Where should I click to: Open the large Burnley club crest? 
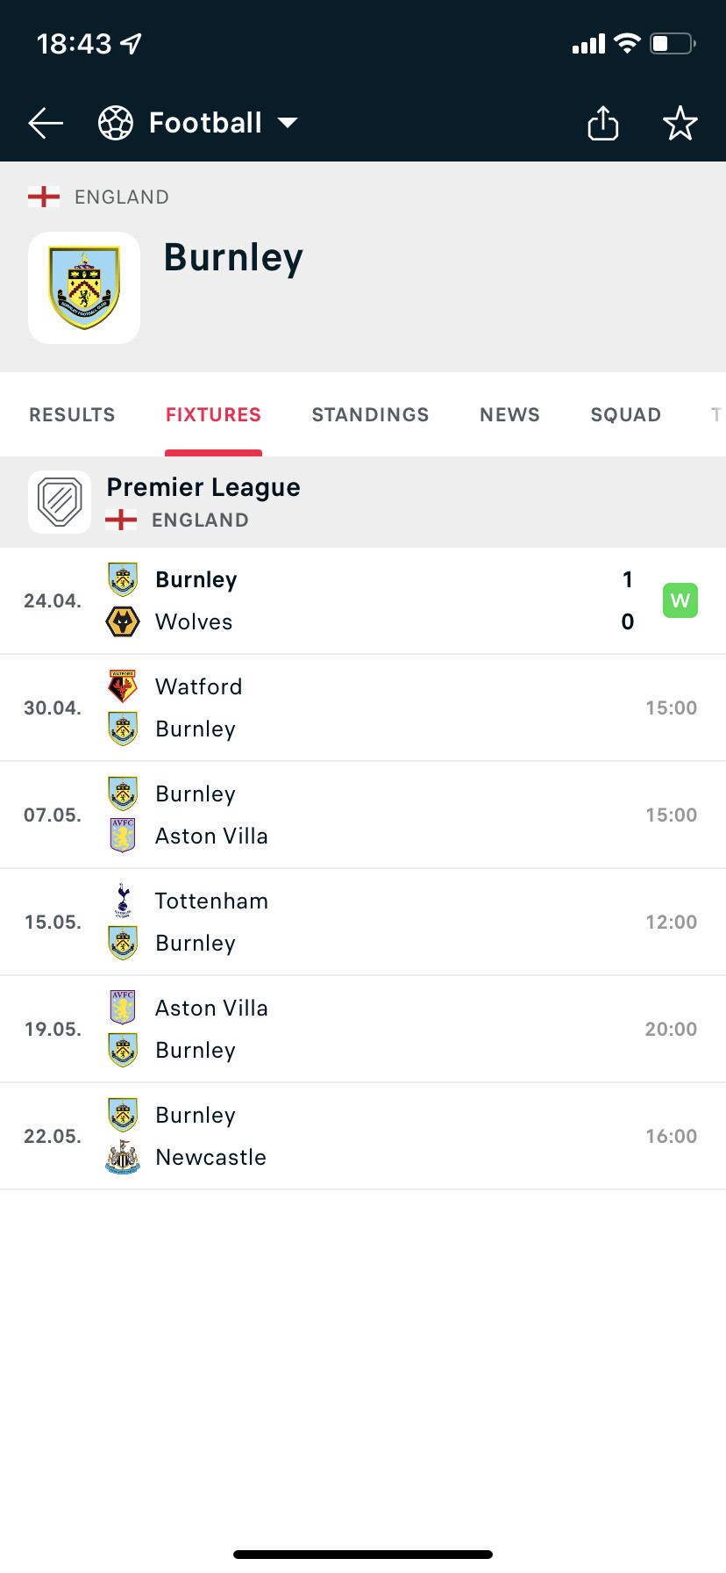pyautogui.click(x=84, y=288)
